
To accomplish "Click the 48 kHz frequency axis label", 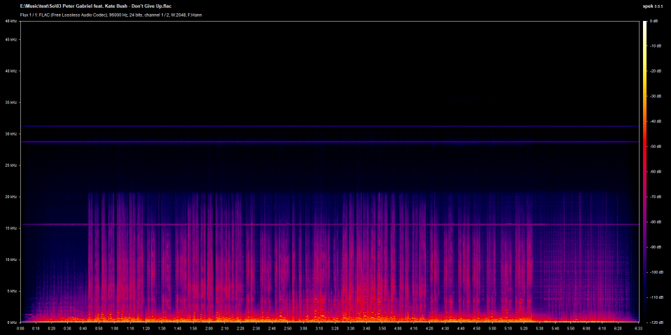I will (x=12, y=21).
